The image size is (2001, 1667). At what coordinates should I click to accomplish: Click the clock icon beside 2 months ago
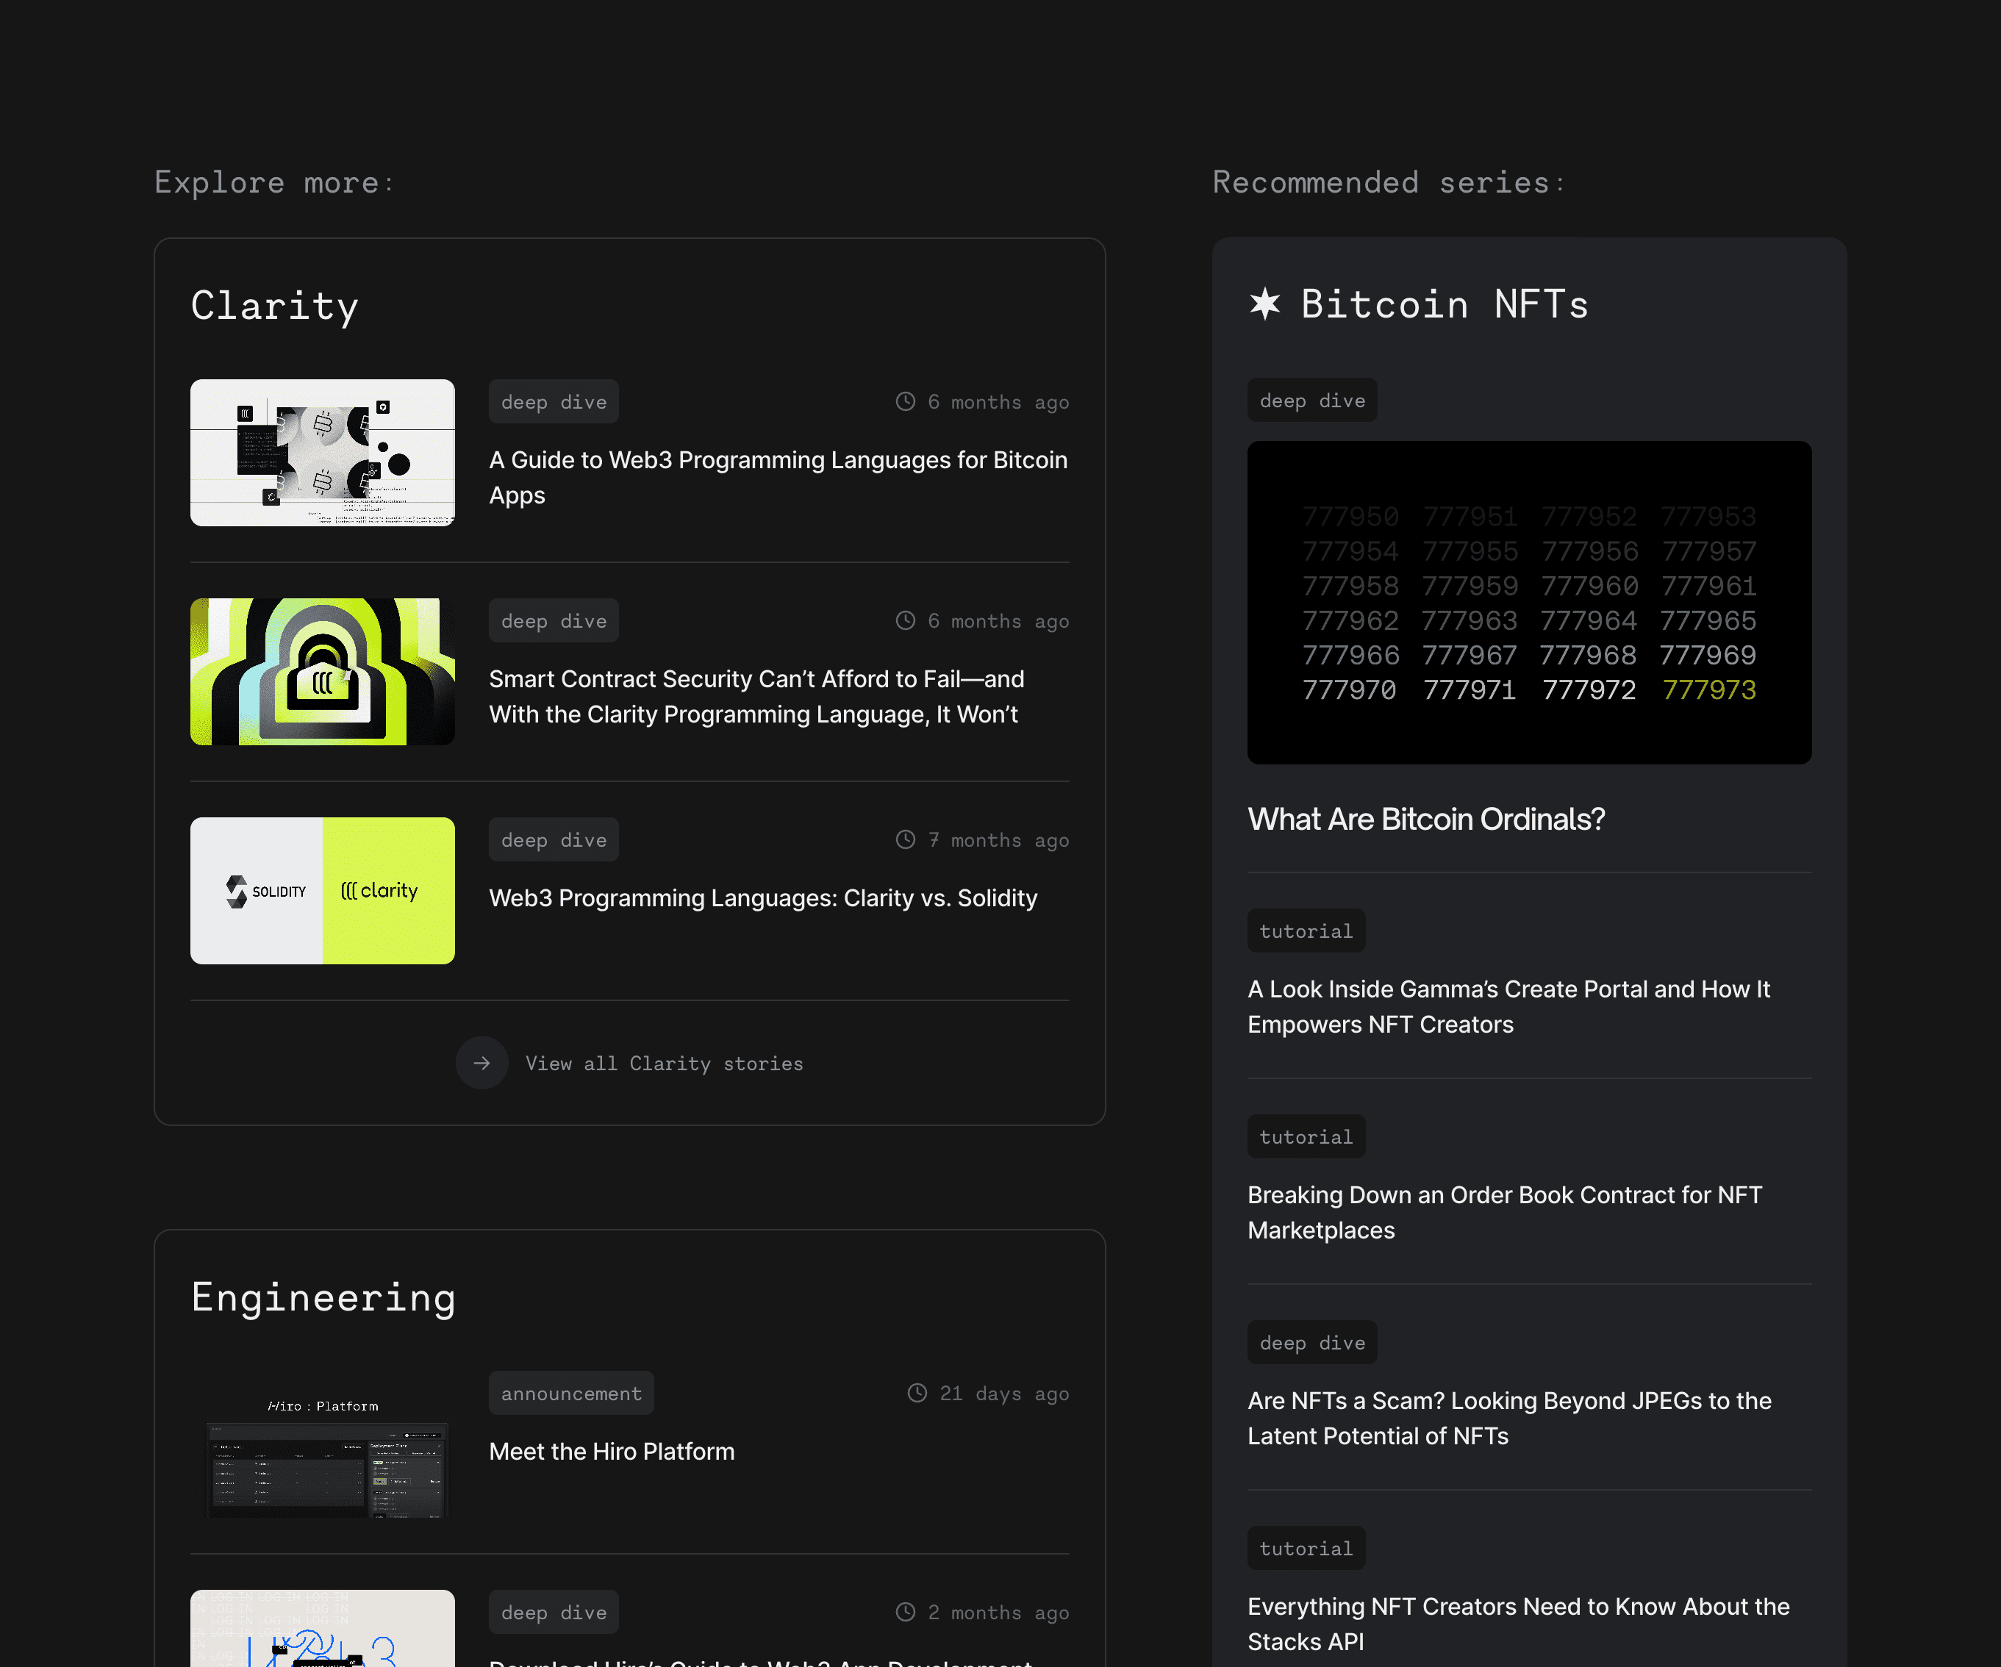905,1613
